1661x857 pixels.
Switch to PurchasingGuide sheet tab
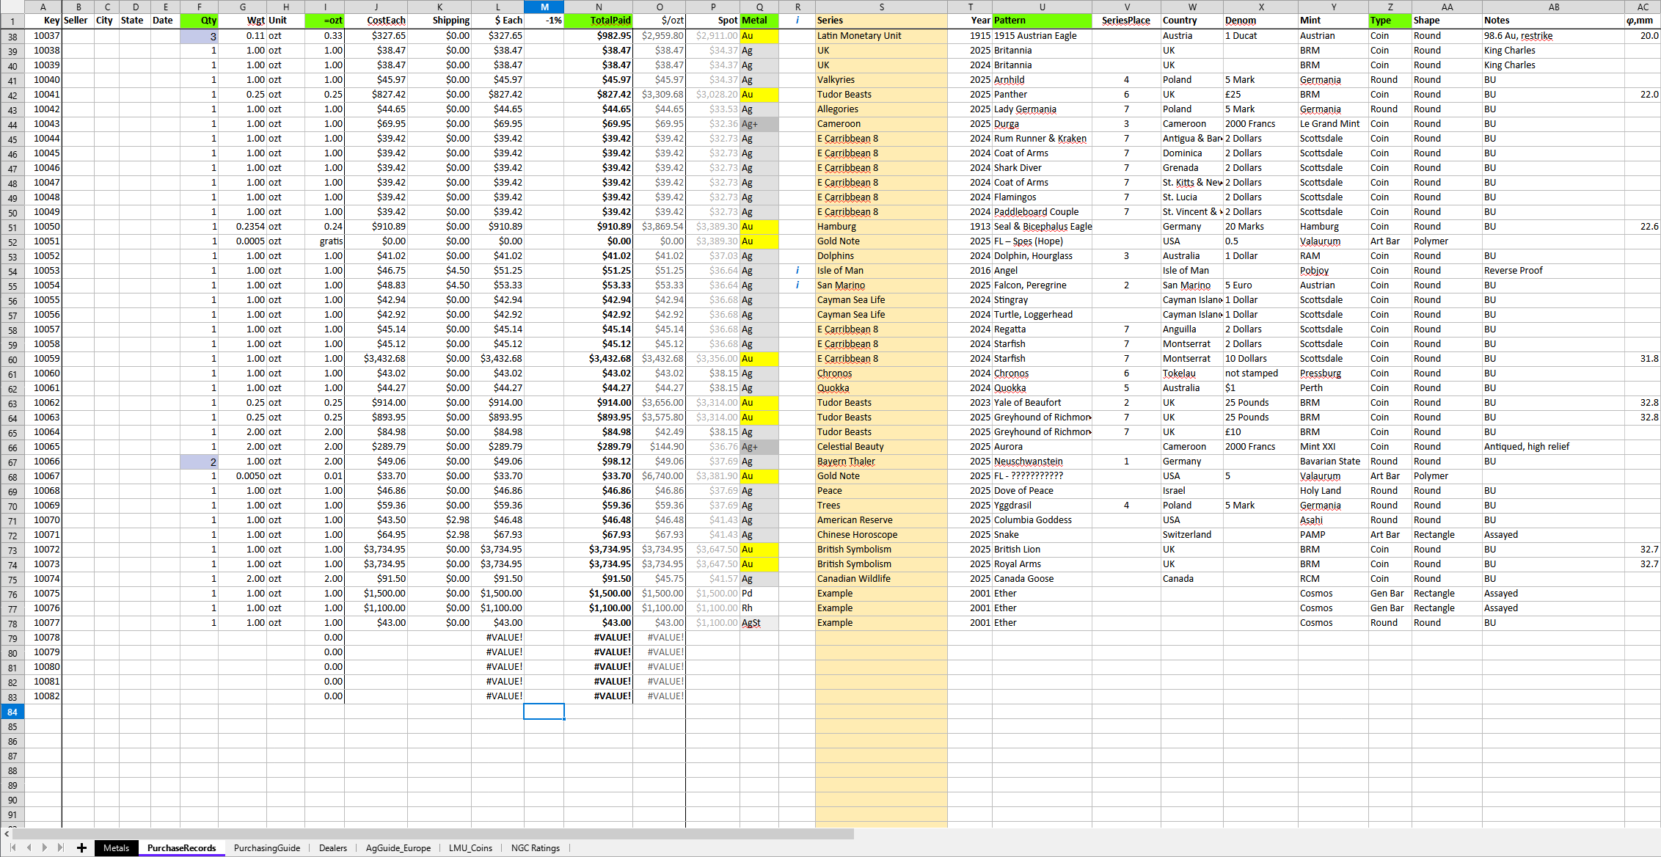pos(266,848)
